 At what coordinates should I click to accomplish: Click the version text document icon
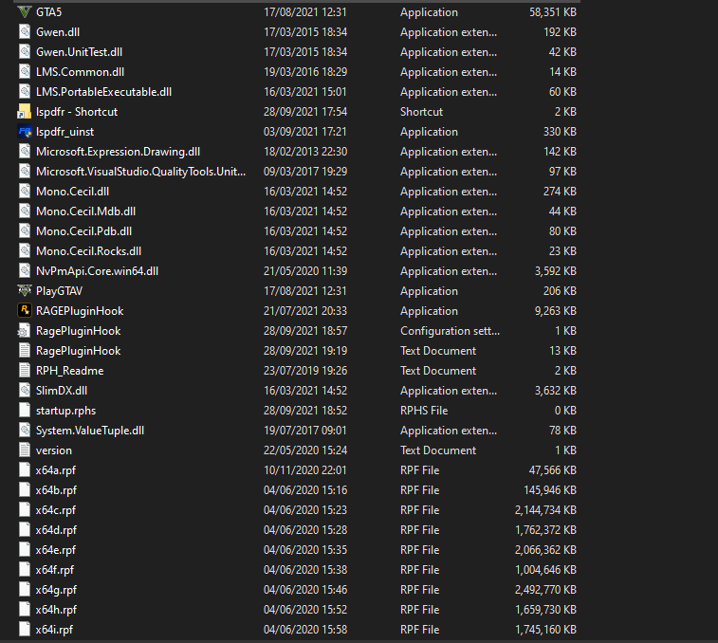[x=25, y=450]
